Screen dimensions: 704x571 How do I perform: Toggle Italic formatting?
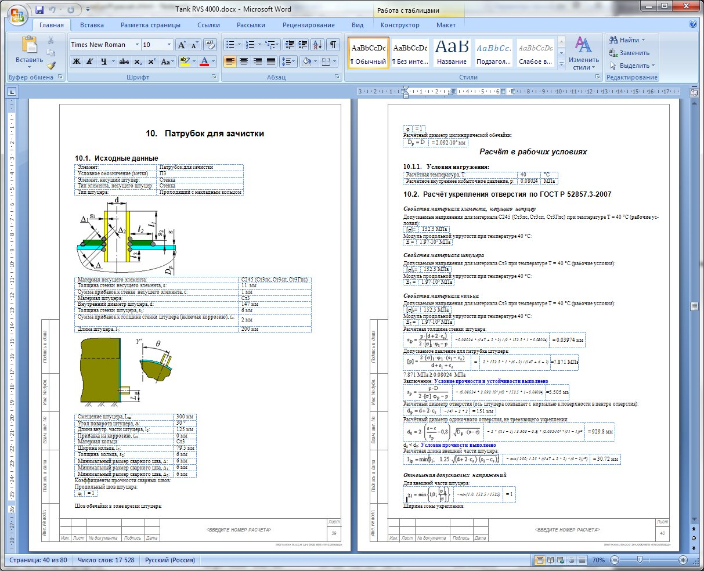coord(89,62)
